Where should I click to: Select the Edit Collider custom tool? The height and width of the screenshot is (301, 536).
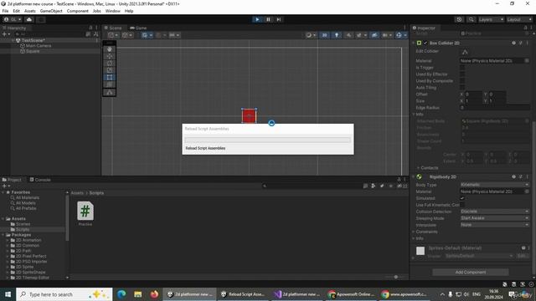pyautogui.click(x=110, y=93)
